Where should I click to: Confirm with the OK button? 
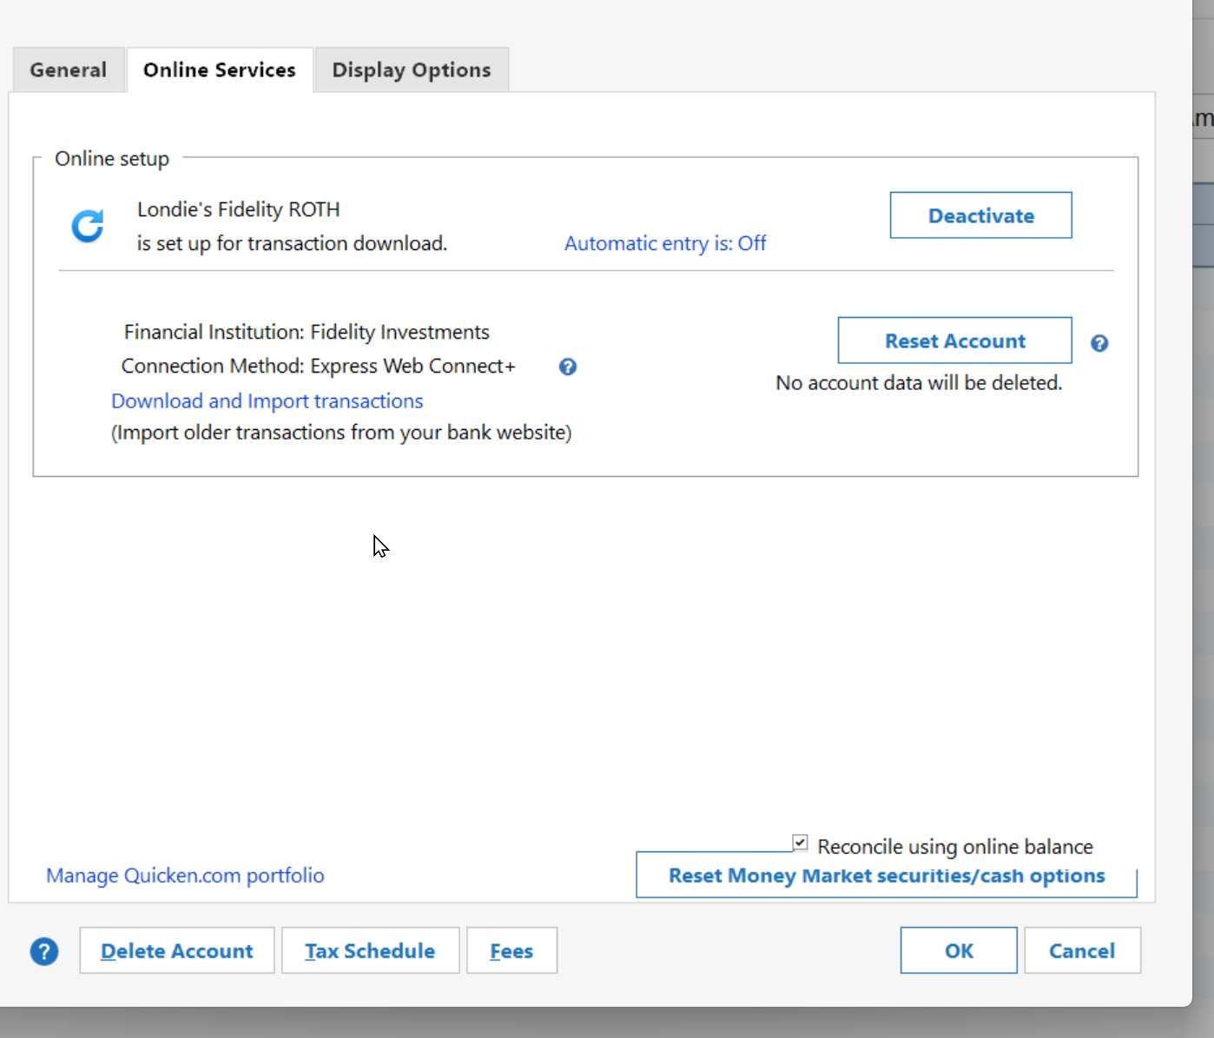pos(959,950)
